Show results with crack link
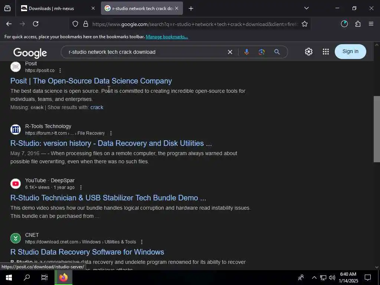This screenshot has width=380, height=285. pyautogui.click(x=97, y=107)
